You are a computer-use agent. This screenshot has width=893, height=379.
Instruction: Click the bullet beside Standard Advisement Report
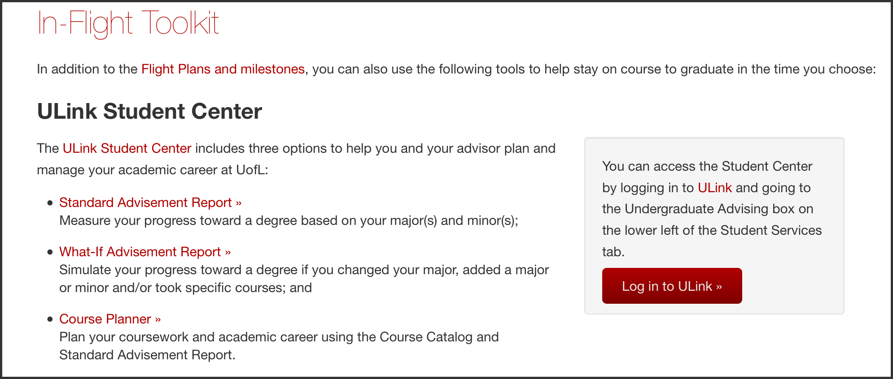click(50, 203)
